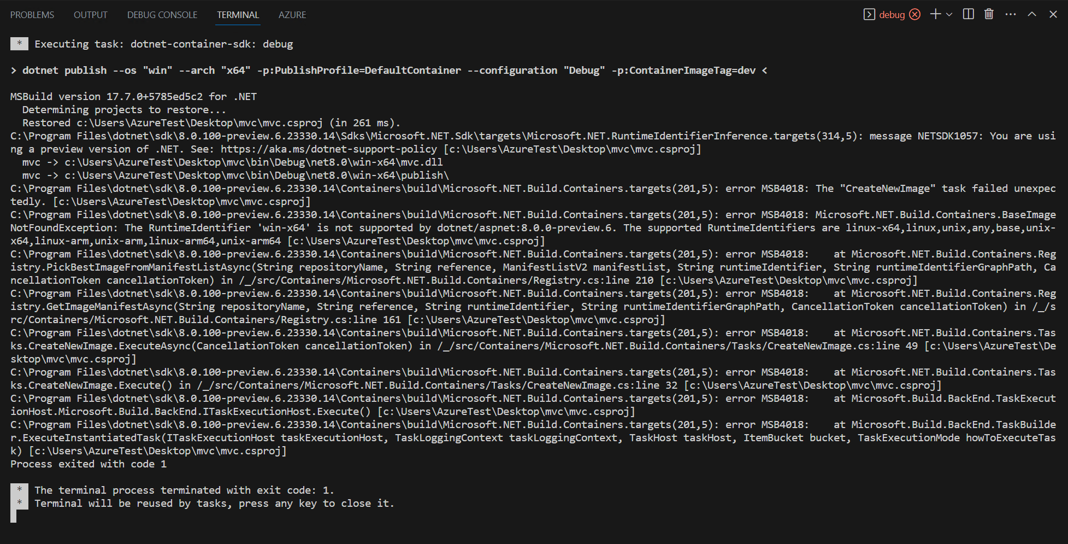The width and height of the screenshot is (1068, 544).
Task: Select the OUTPUT tab
Action: point(90,15)
